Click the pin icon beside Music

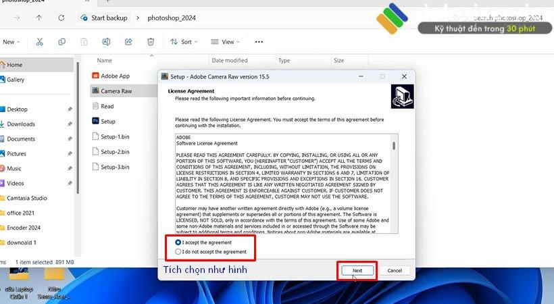(70, 169)
